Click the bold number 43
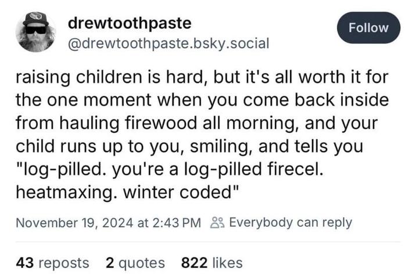416x279 pixels. [x=24, y=263]
